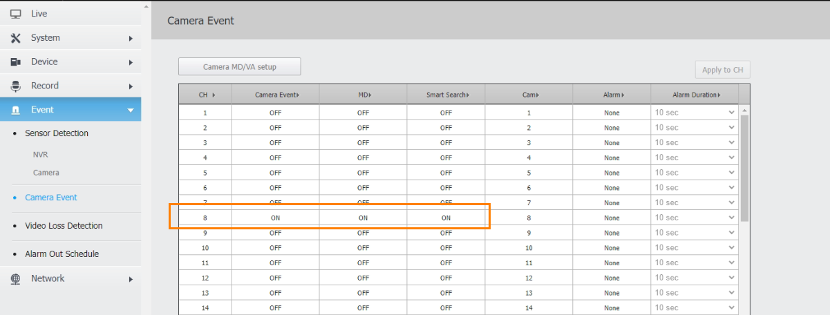This screenshot has height=315, width=830.
Task: Toggle Smart Search ON for channel 8
Action: tap(446, 218)
